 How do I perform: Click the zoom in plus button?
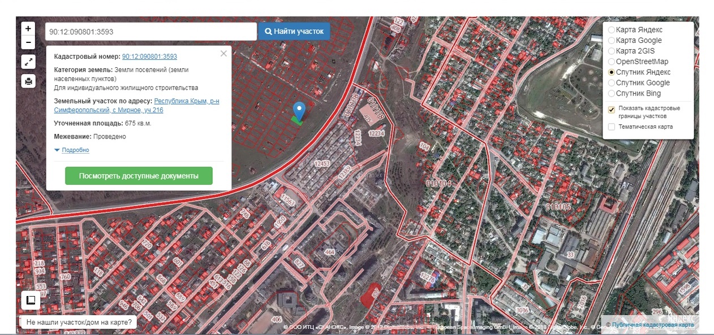pos(28,28)
